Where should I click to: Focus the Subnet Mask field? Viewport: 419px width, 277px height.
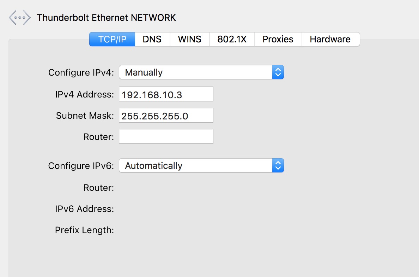(x=166, y=116)
